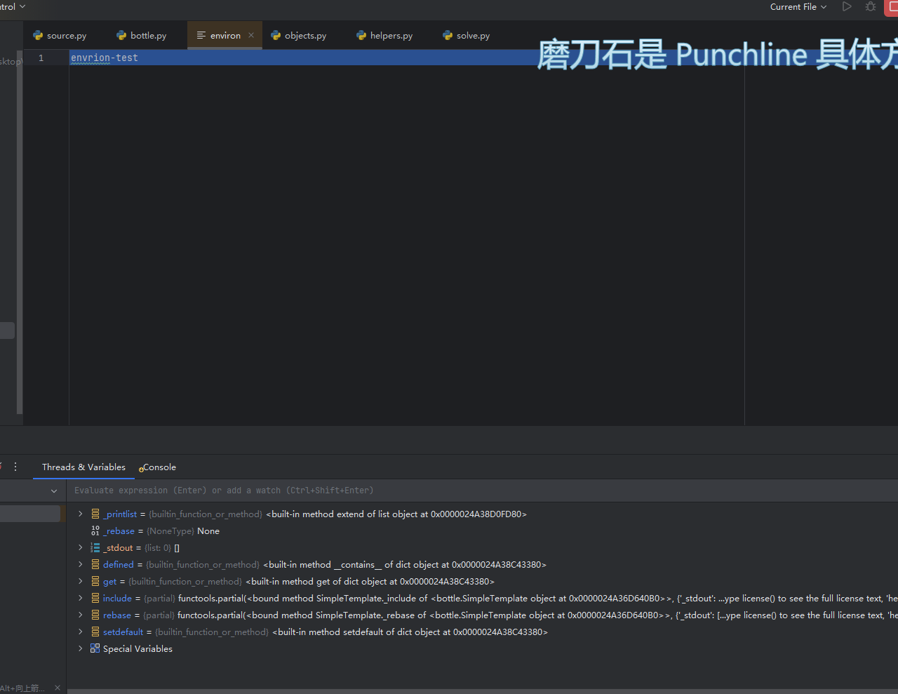This screenshot has height=694, width=898.
Task: Expand the rebase partial variable
Action: click(80, 615)
